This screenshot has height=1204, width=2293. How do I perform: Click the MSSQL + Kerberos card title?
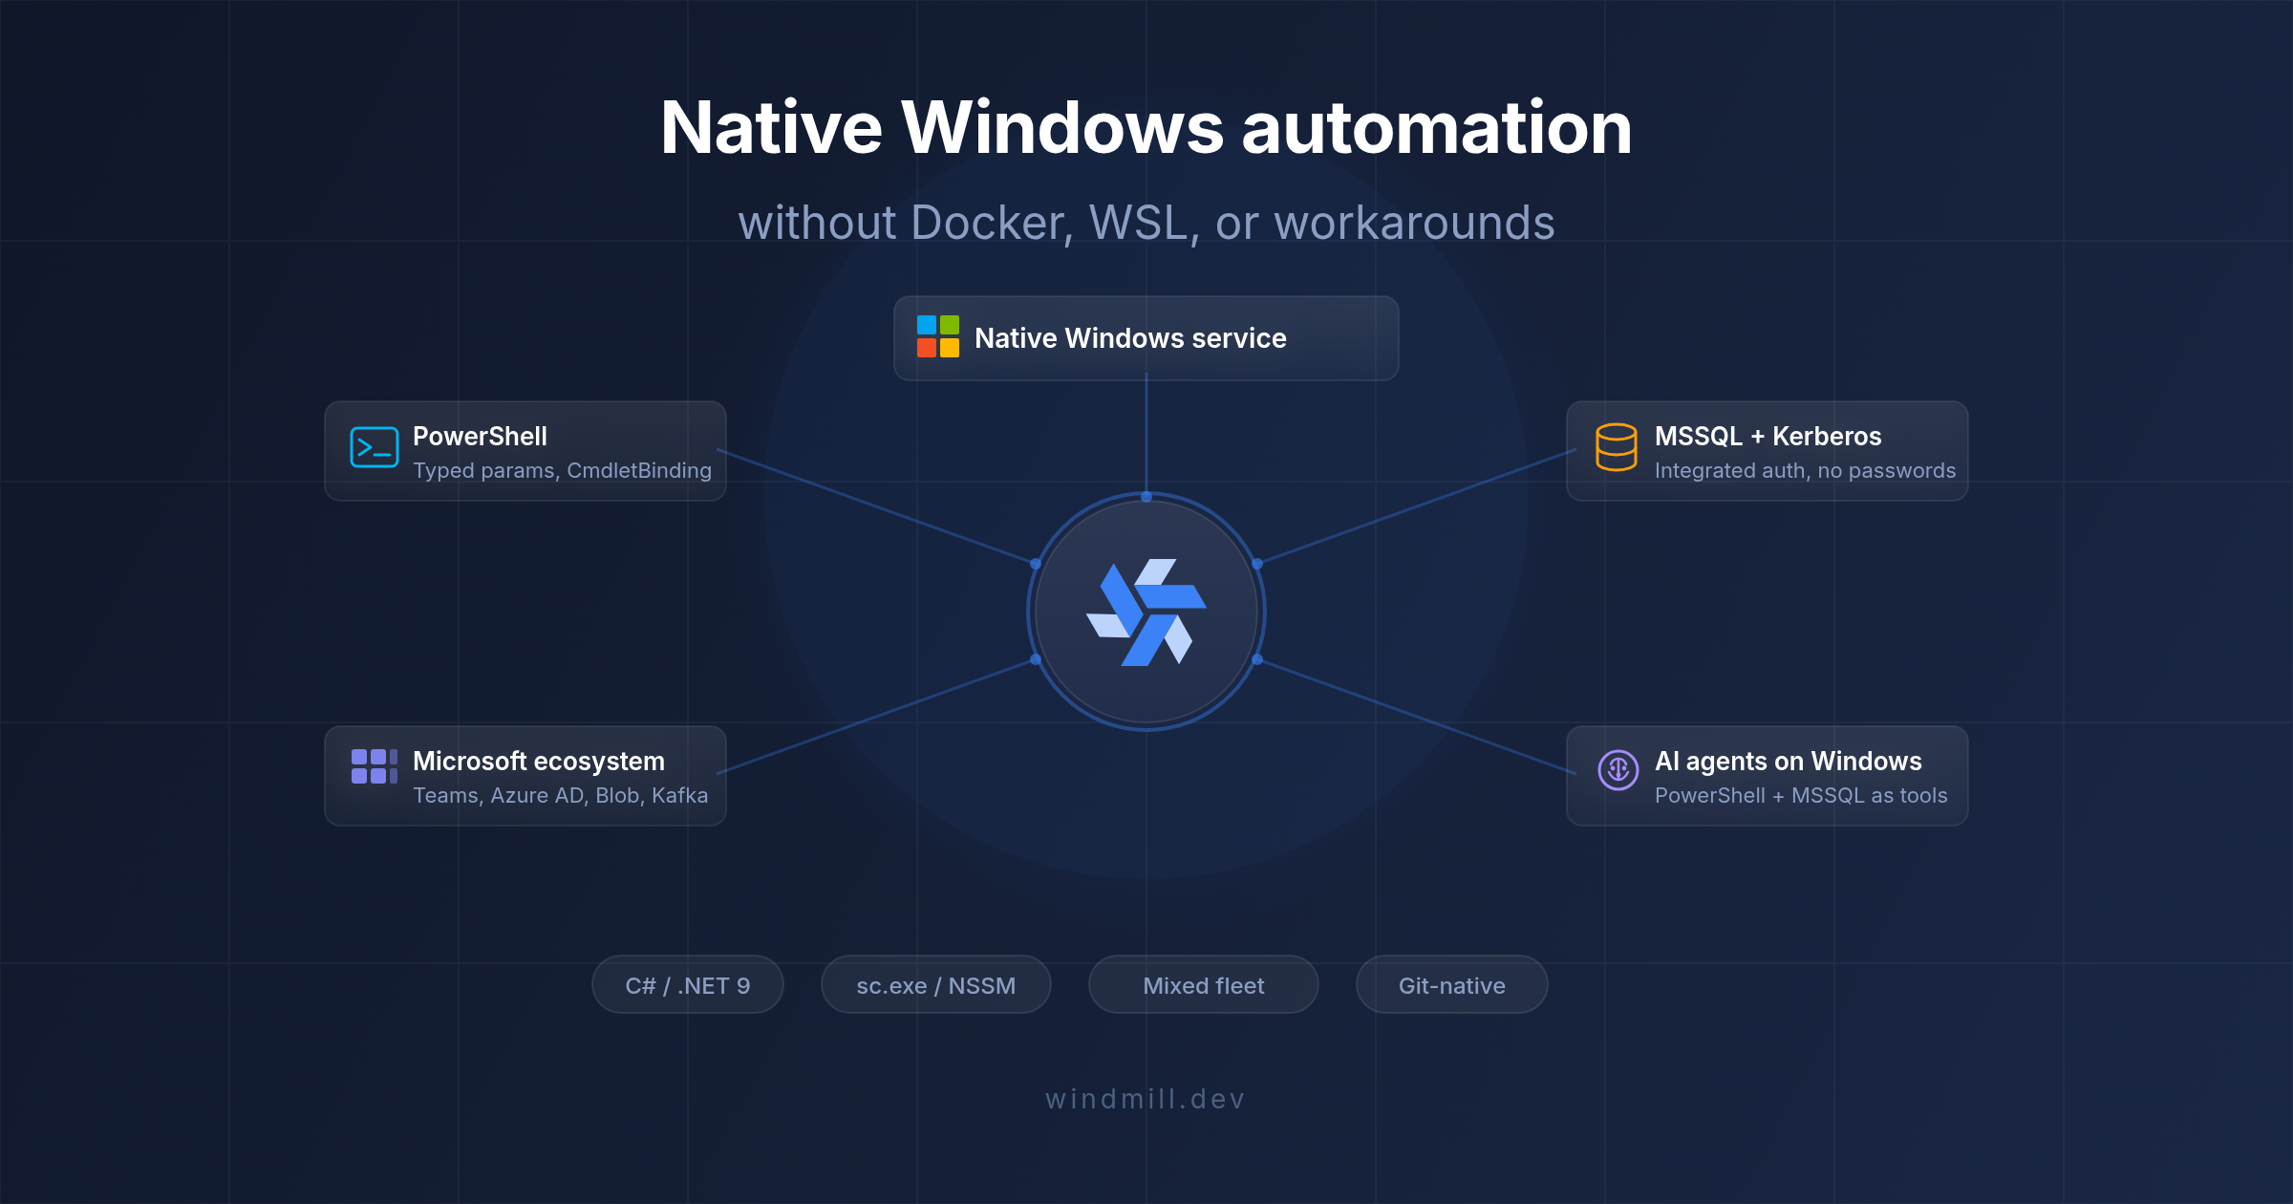pos(1768,437)
